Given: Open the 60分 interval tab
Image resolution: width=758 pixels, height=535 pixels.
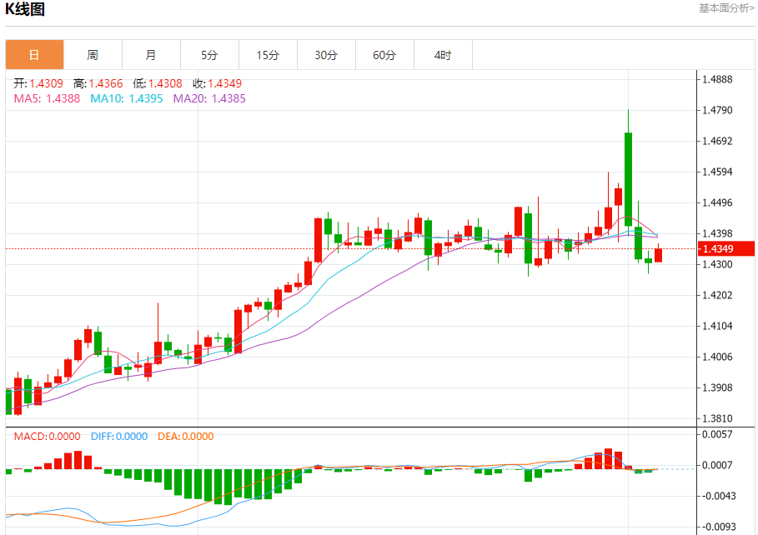Looking at the screenshot, I should coord(384,55).
